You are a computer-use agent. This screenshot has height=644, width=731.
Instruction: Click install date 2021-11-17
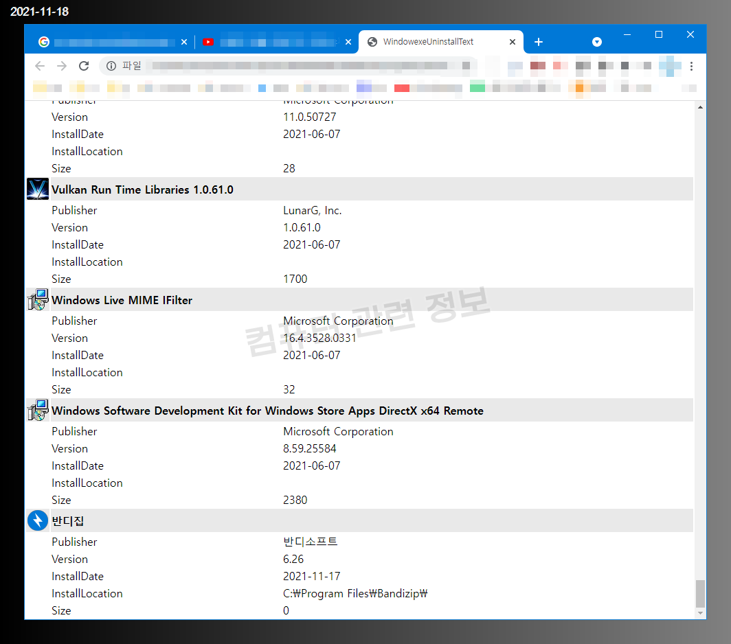(x=312, y=576)
